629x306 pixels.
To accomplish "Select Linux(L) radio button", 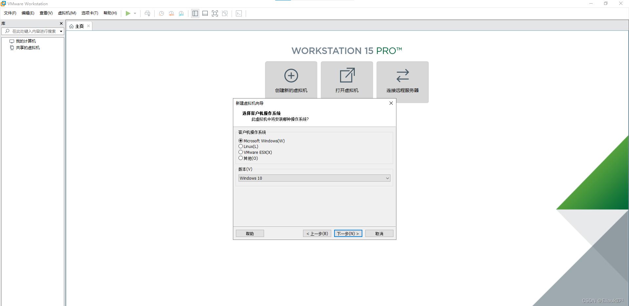I will [241, 146].
